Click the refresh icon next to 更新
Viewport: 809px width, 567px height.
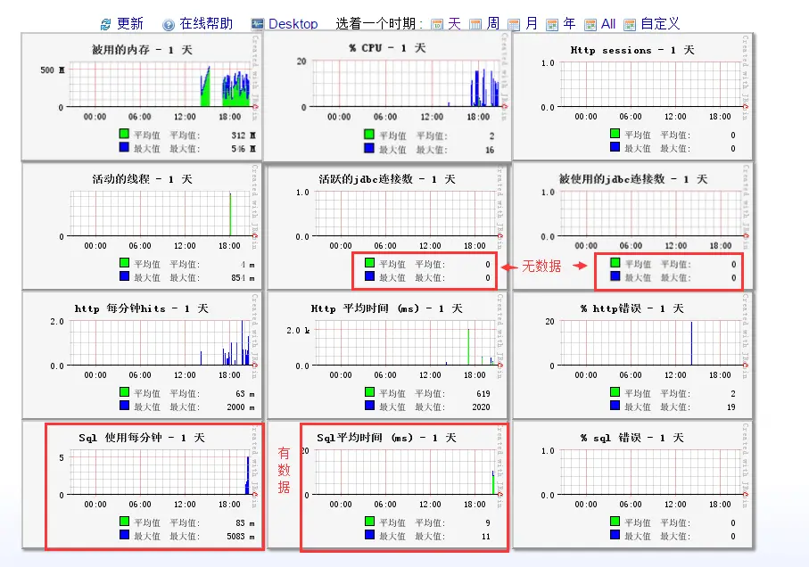click(106, 24)
